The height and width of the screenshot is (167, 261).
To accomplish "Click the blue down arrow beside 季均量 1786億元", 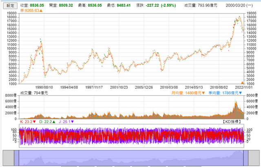I will pos(240,93).
